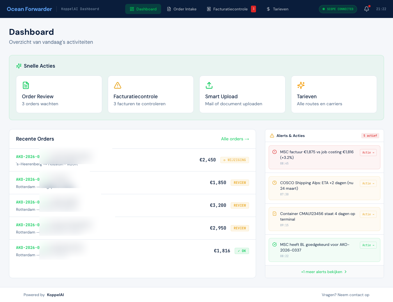Screen dimensions: 393x302
Task: Open the KoppelAI link in the footer
Action: click(55, 295)
